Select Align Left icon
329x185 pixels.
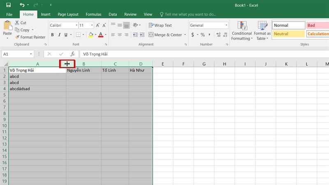pyautogui.click(x=113, y=35)
